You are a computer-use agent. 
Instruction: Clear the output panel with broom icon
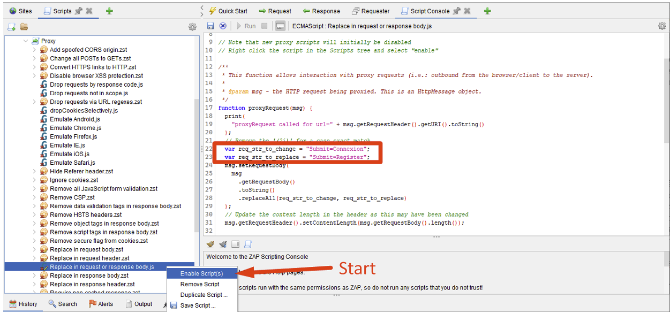pos(210,244)
